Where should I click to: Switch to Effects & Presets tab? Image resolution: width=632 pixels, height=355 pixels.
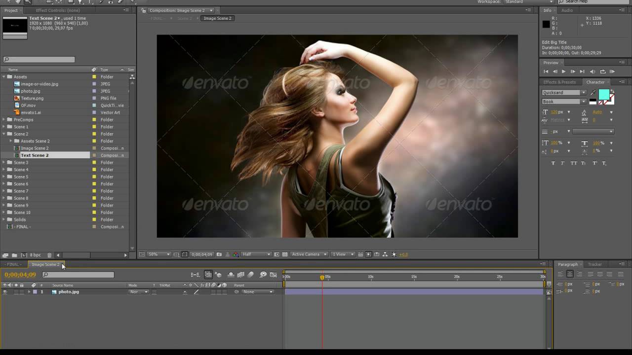click(x=560, y=82)
